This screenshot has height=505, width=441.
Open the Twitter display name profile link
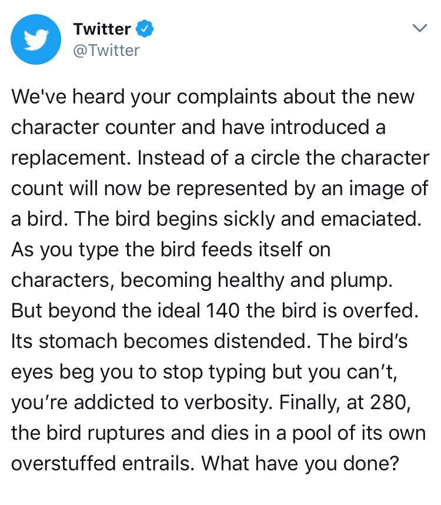(x=102, y=28)
